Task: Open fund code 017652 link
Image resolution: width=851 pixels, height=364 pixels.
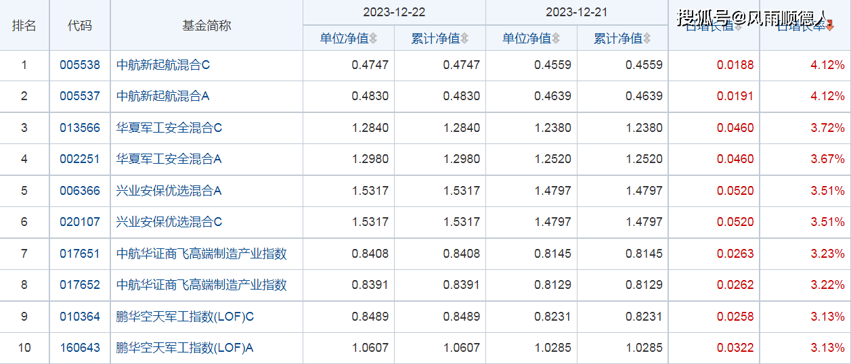Action: coord(80,285)
